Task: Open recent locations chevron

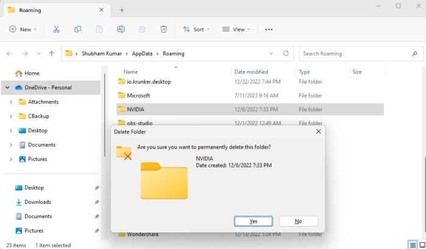Action: 38,53
